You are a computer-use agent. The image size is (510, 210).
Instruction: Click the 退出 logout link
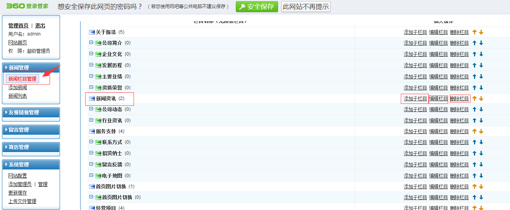point(40,25)
